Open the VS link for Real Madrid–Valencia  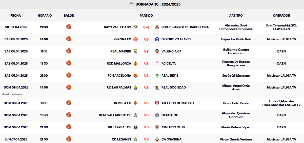point(146,51)
